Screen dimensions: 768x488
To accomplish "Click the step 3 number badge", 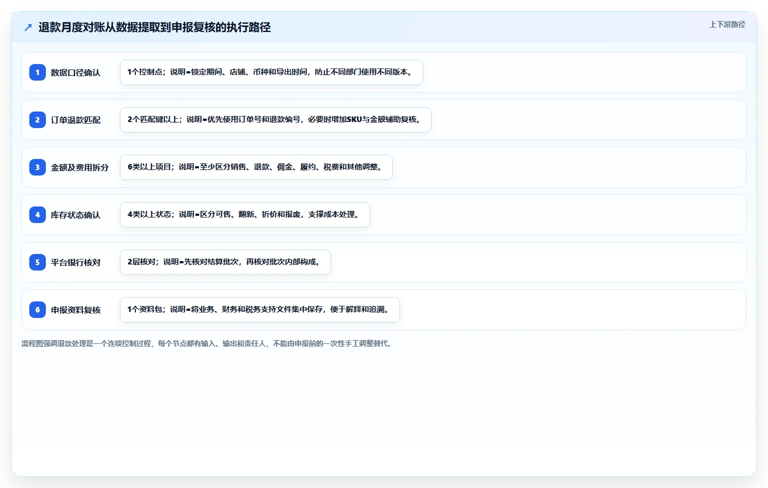I will pos(38,167).
